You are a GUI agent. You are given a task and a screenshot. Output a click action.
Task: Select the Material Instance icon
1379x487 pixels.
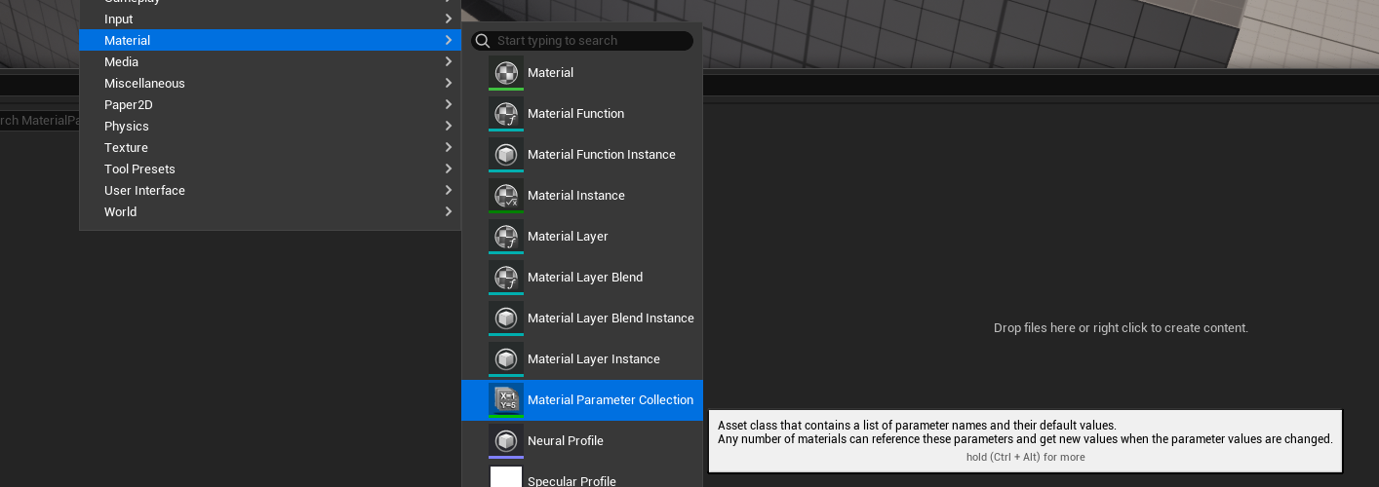[x=506, y=196]
